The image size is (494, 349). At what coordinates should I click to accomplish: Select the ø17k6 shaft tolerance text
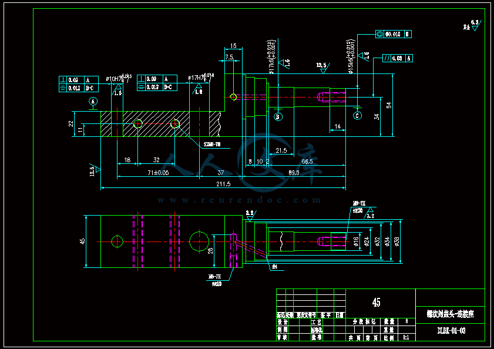(272, 57)
